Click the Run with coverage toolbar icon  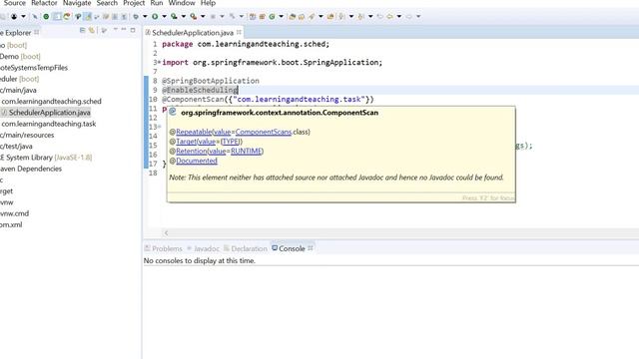174,16
